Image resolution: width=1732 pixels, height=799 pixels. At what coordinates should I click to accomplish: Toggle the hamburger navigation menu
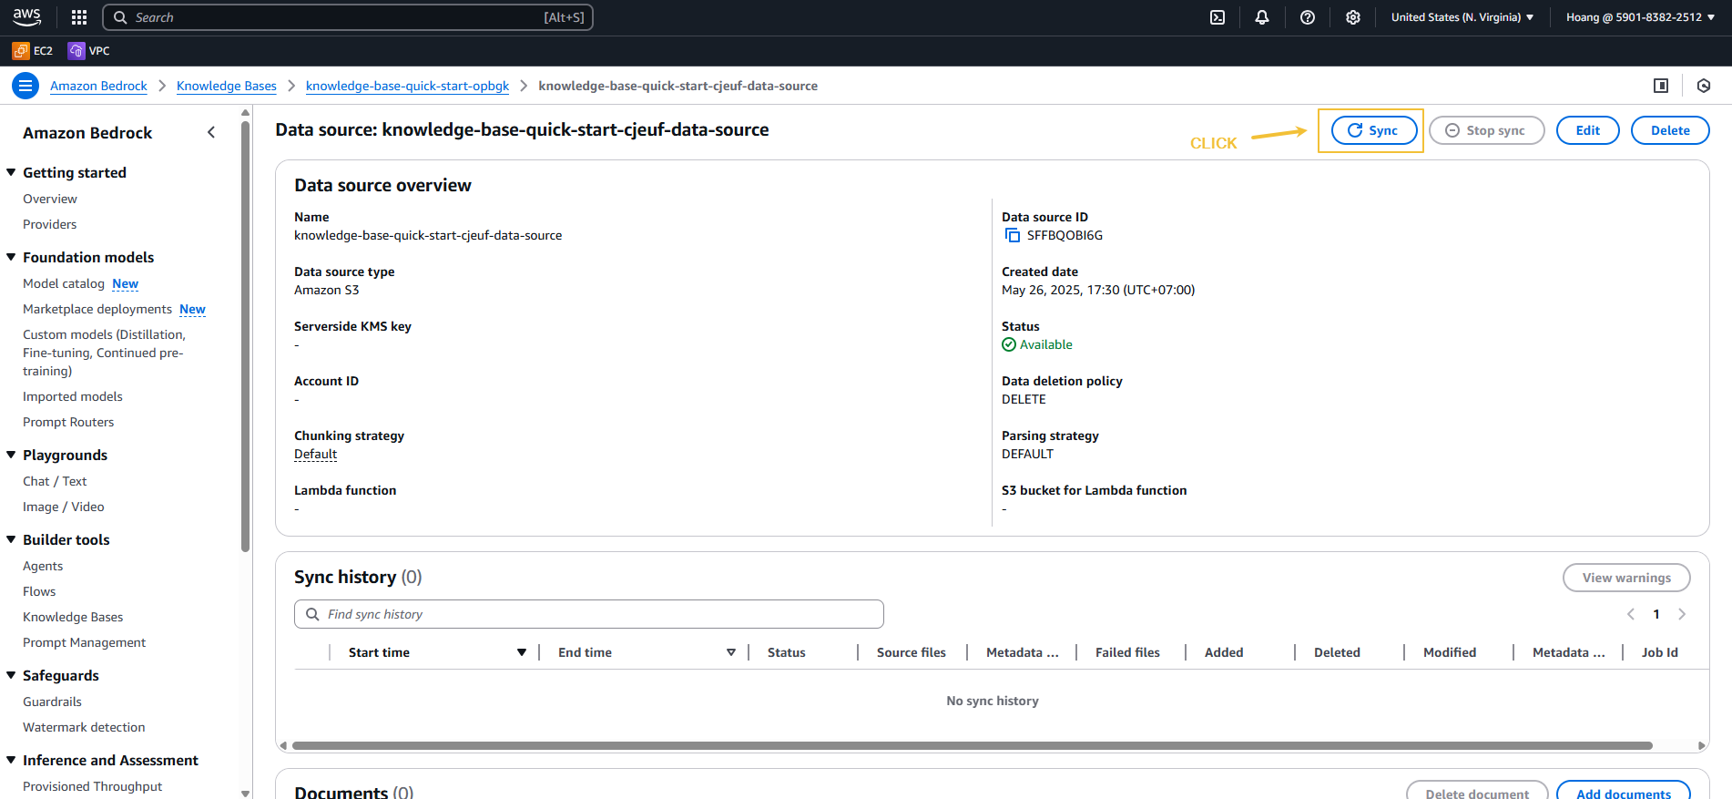25,86
